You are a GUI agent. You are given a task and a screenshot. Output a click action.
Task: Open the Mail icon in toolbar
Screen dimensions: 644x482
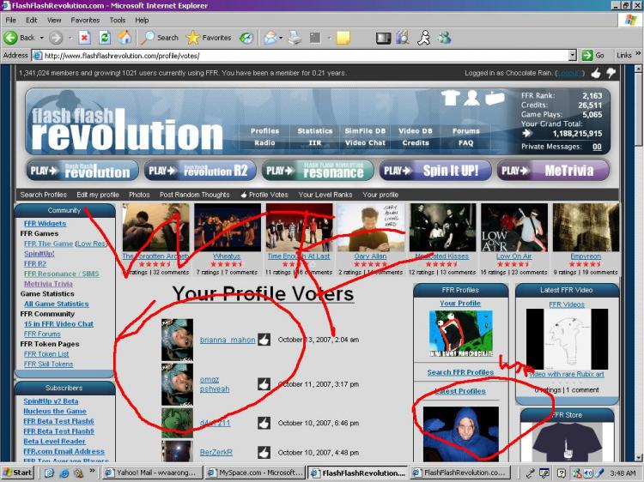[x=270, y=38]
